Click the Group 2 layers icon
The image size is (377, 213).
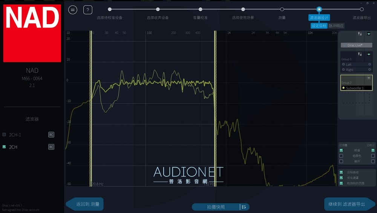pos(369,78)
